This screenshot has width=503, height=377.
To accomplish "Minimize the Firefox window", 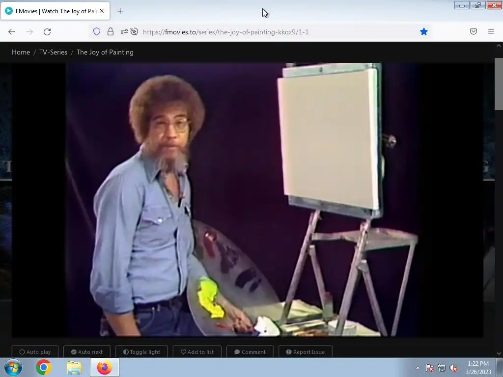I will click(462, 5).
